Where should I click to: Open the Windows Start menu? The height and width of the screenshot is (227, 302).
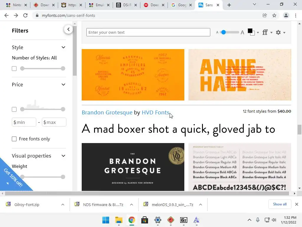click(106, 220)
